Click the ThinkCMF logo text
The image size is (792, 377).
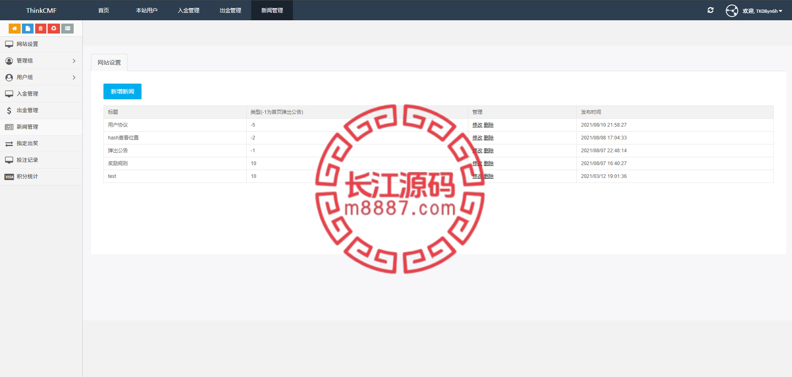tap(41, 10)
